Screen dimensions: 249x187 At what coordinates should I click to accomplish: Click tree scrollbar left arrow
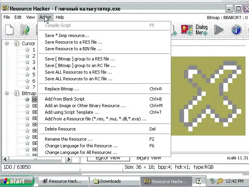click(x=5, y=159)
